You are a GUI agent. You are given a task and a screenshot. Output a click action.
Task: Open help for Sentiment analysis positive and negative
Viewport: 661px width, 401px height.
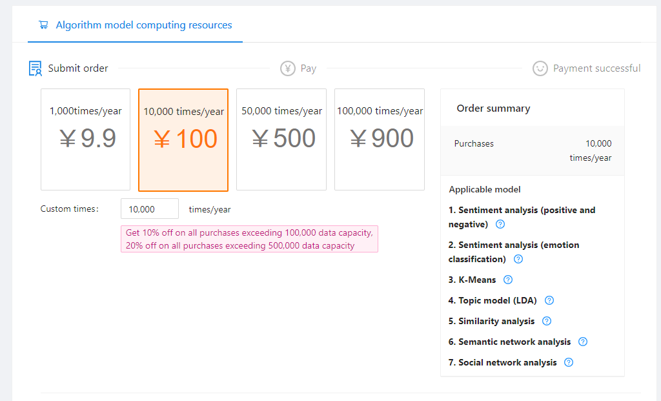pyautogui.click(x=500, y=225)
